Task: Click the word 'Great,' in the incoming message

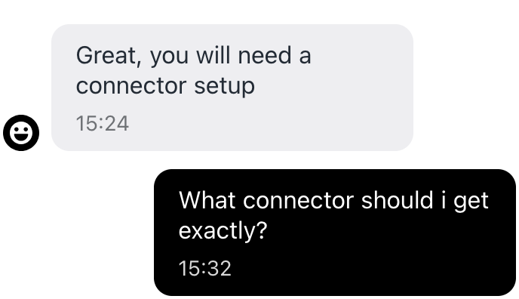Action: coord(109,56)
